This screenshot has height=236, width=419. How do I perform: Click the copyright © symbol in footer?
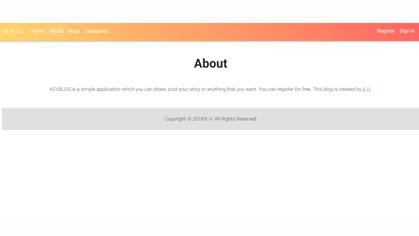click(190, 119)
